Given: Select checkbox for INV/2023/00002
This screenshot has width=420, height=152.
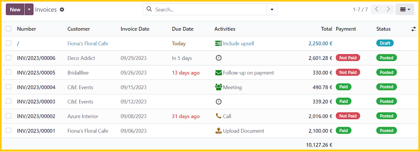Looking at the screenshot, I should tap(8, 116).
